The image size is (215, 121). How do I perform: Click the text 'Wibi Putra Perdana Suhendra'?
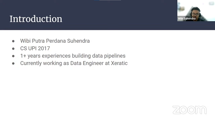click(55, 41)
